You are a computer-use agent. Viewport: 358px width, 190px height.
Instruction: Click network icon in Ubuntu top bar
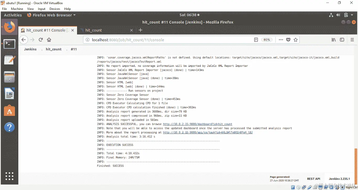[x=331, y=15]
